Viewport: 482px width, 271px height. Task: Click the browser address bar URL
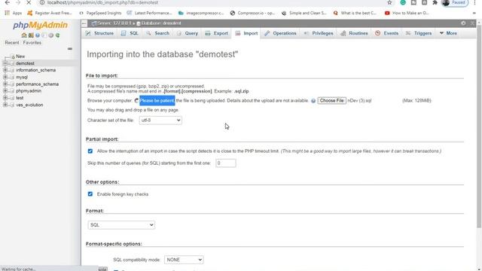click(x=103, y=3)
